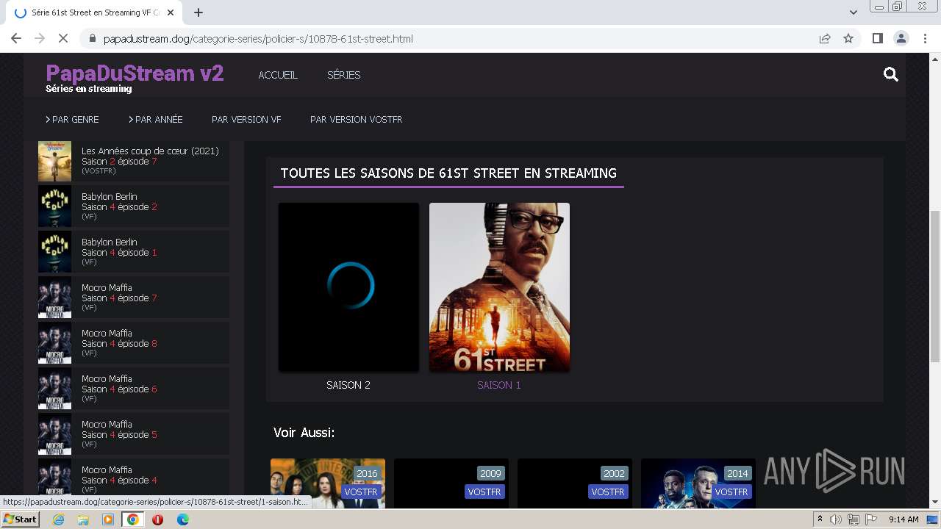The width and height of the screenshot is (941, 529).
Task: Go back with the browser back arrow
Action: (x=16, y=38)
